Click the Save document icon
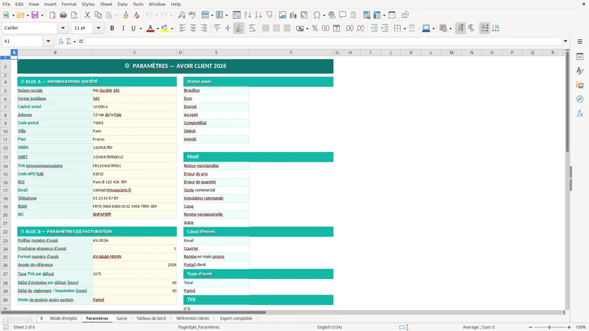589x331 pixels. [35, 15]
